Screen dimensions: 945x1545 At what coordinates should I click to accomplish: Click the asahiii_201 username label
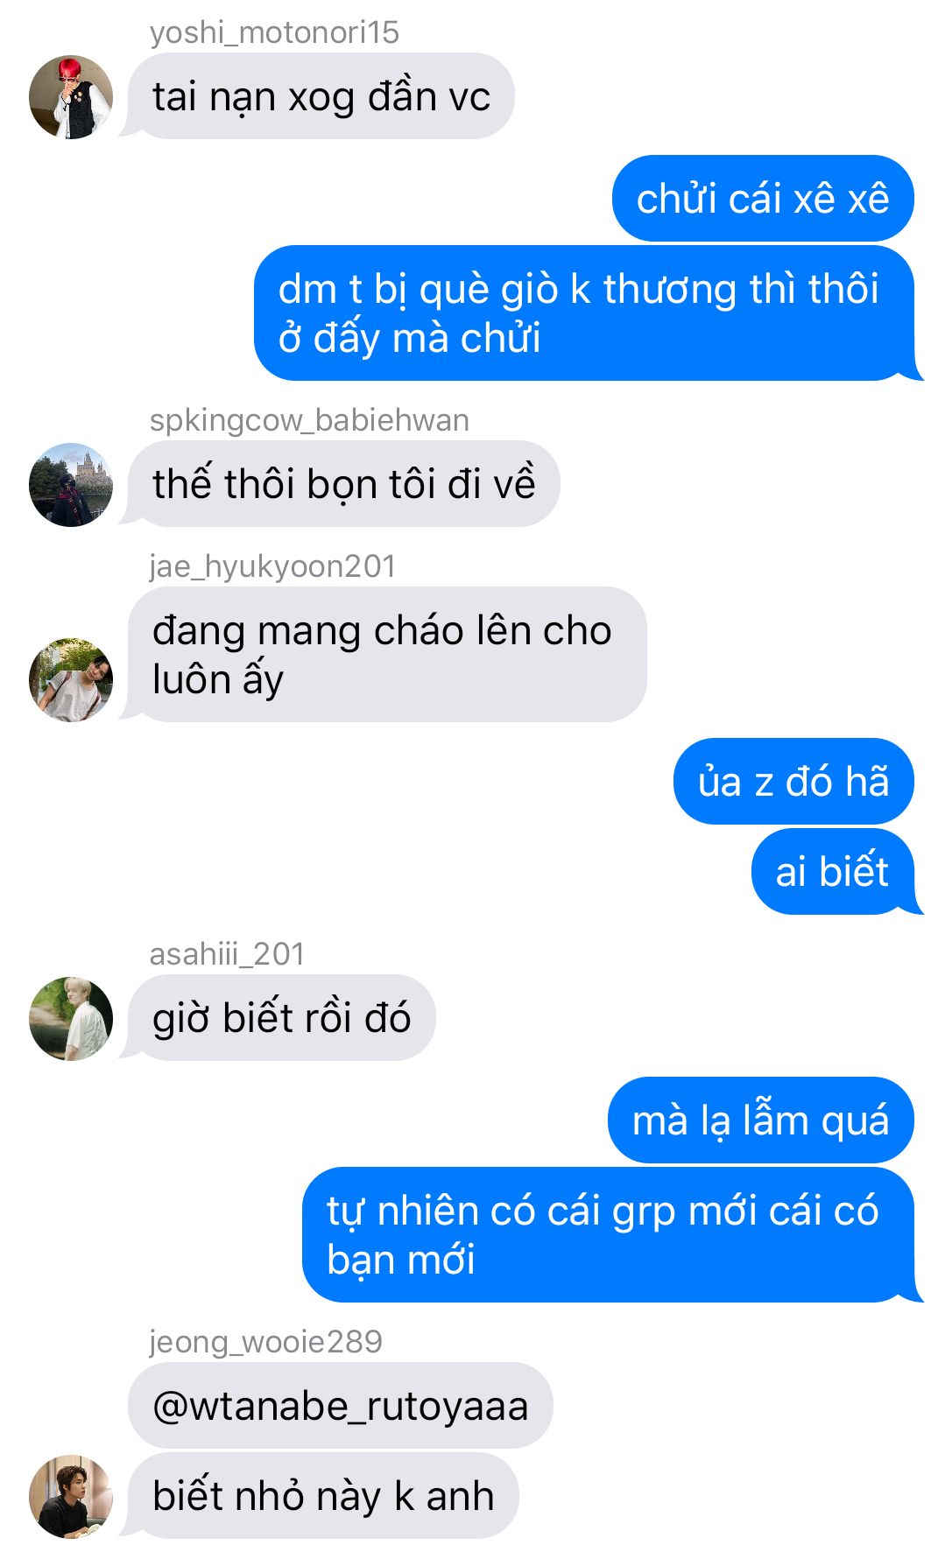tap(227, 954)
